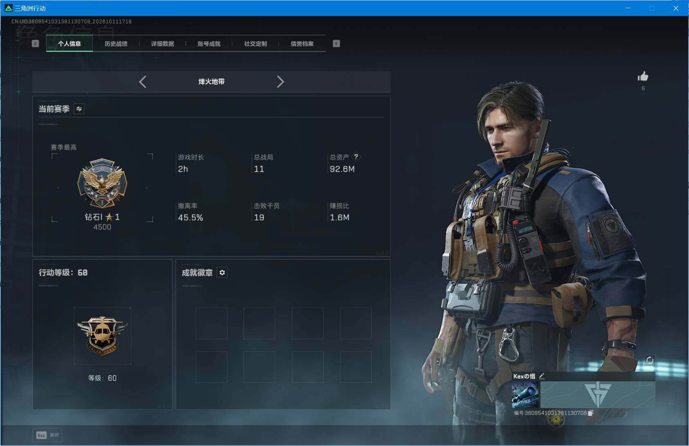Go to next mode with right arrow

click(x=280, y=82)
